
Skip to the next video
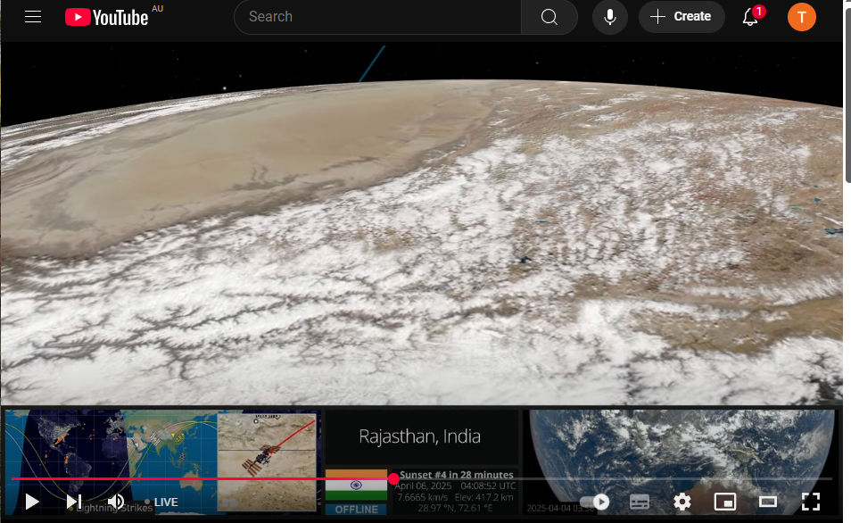point(74,502)
